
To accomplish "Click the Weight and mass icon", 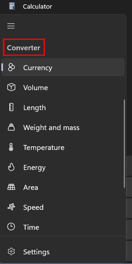I will [11, 127].
